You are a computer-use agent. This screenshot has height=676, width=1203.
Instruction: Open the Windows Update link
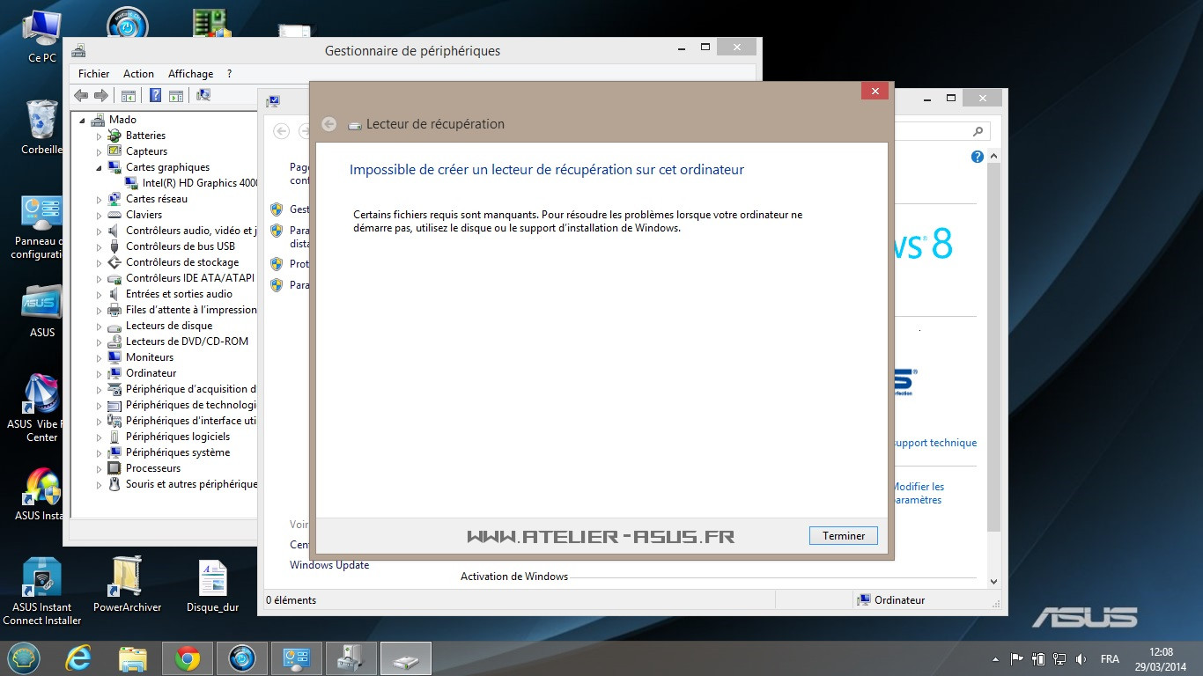click(329, 565)
